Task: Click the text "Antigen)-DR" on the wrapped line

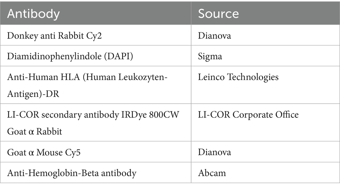Action: point(33,93)
